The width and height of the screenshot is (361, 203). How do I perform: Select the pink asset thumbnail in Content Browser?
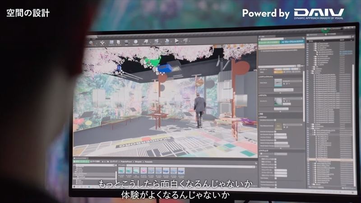tap(143, 171)
